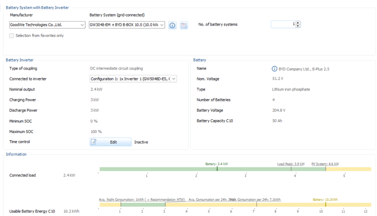Enable Selection from favorites only
The height and width of the screenshot is (216, 377).
(x=12, y=36)
